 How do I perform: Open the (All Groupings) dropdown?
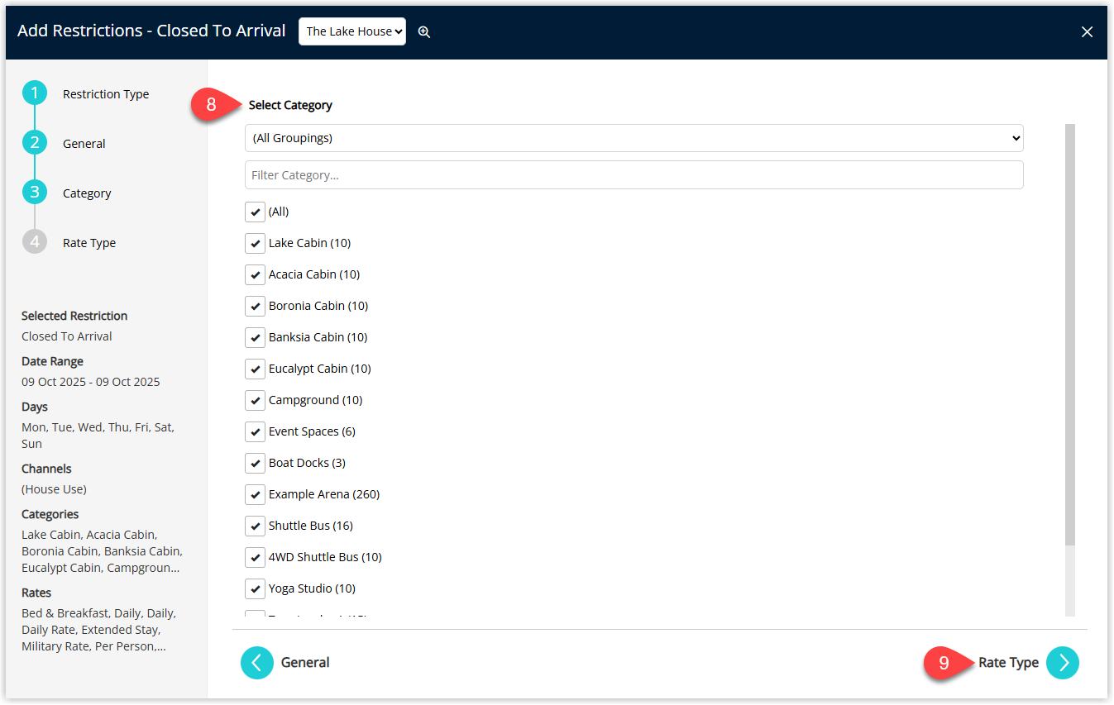[634, 138]
